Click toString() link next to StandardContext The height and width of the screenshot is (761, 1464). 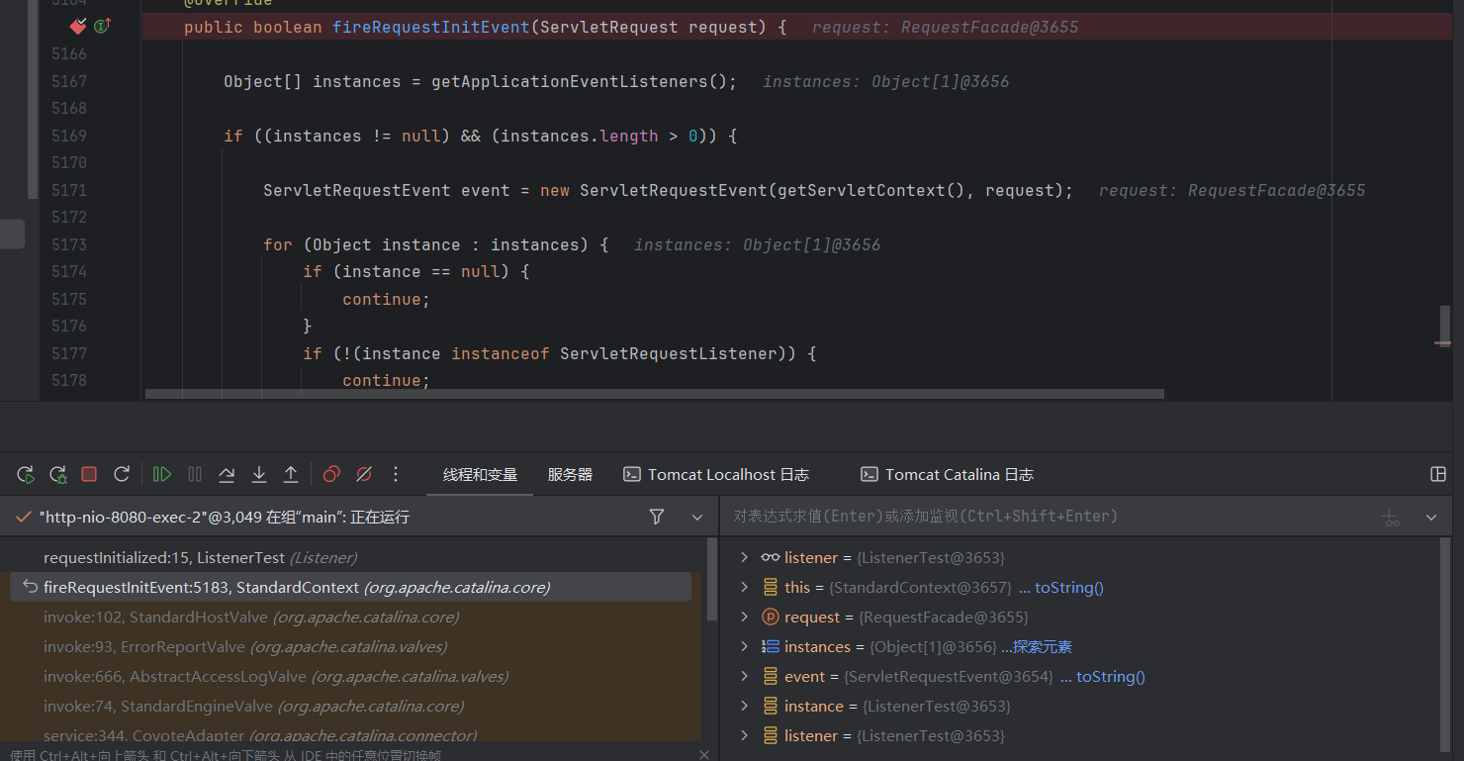(1068, 588)
